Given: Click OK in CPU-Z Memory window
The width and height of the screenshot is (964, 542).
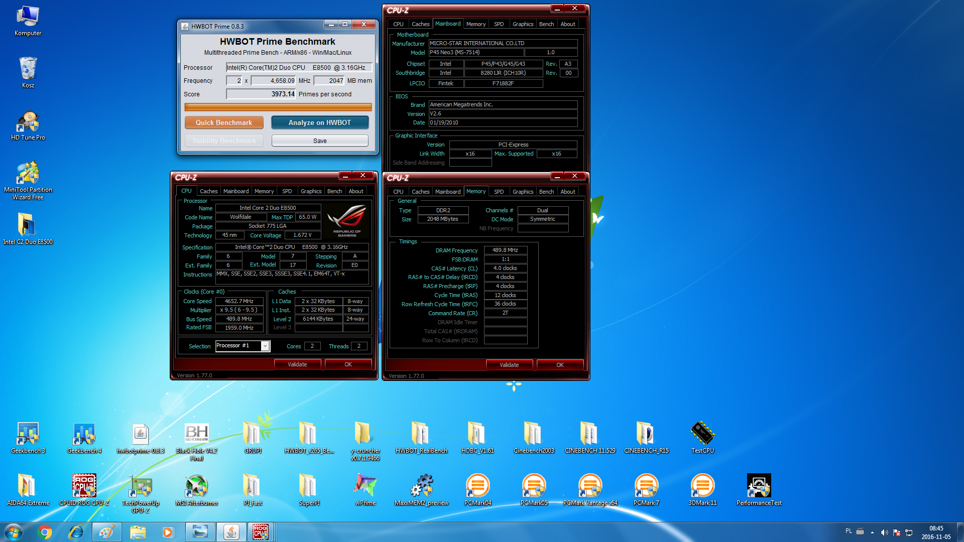Looking at the screenshot, I should (560, 365).
